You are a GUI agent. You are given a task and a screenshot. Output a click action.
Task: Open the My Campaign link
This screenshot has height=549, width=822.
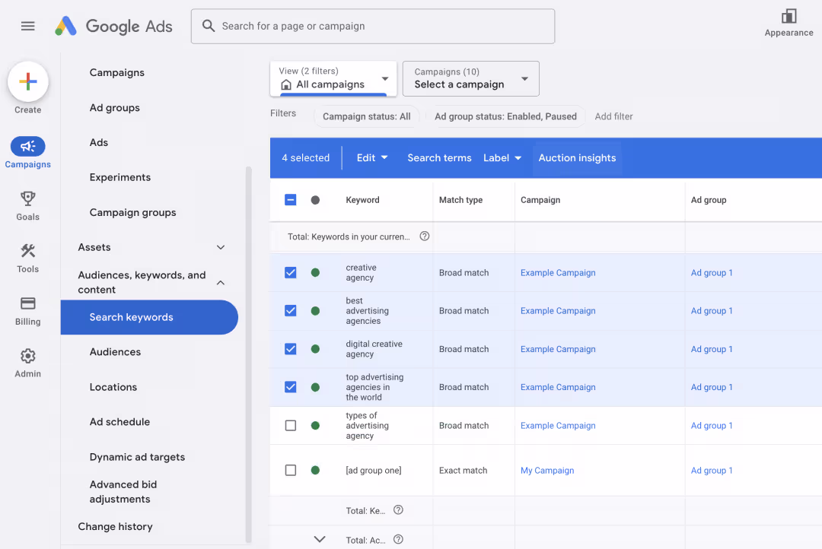pos(547,471)
